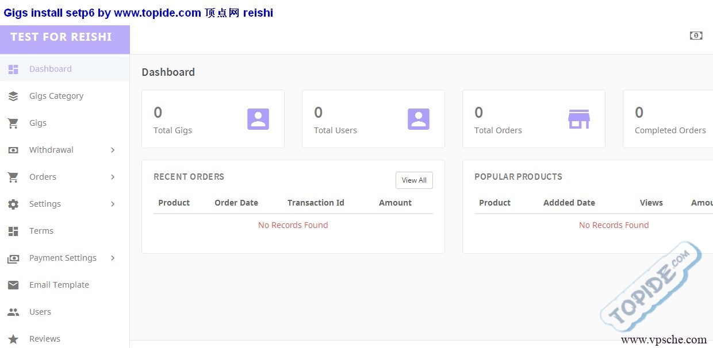Click the Email Template envelope icon

(13, 285)
